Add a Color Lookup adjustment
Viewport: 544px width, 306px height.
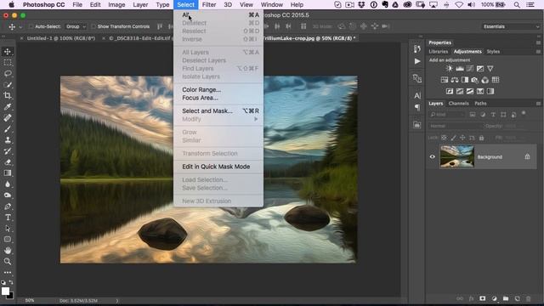point(496,80)
